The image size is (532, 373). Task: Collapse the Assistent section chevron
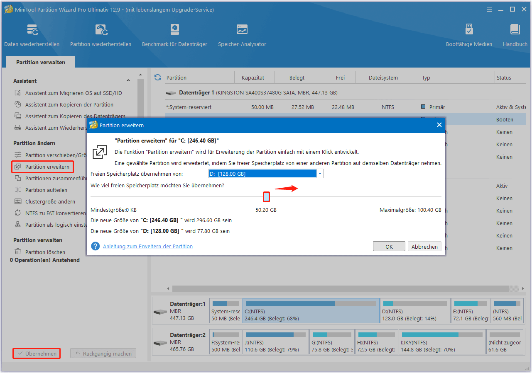tap(128, 81)
